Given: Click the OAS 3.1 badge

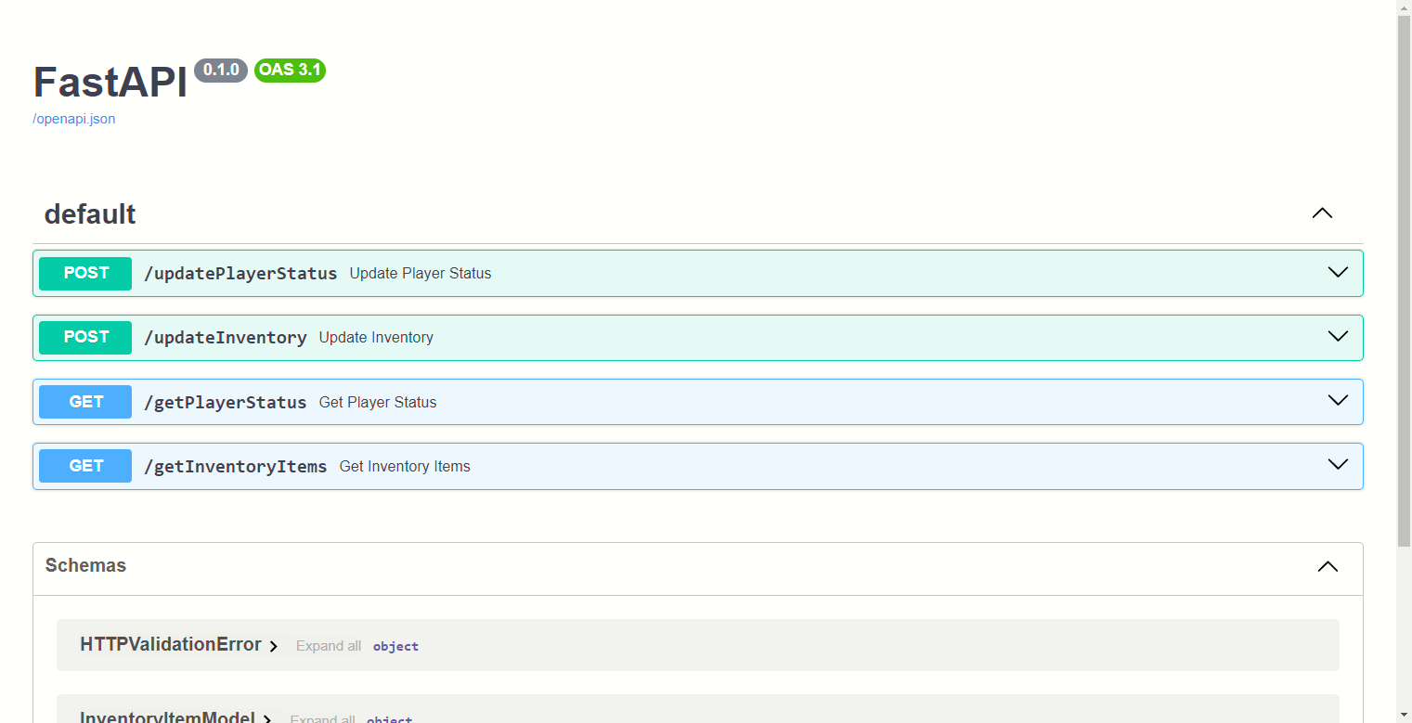Looking at the screenshot, I should (x=290, y=70).
